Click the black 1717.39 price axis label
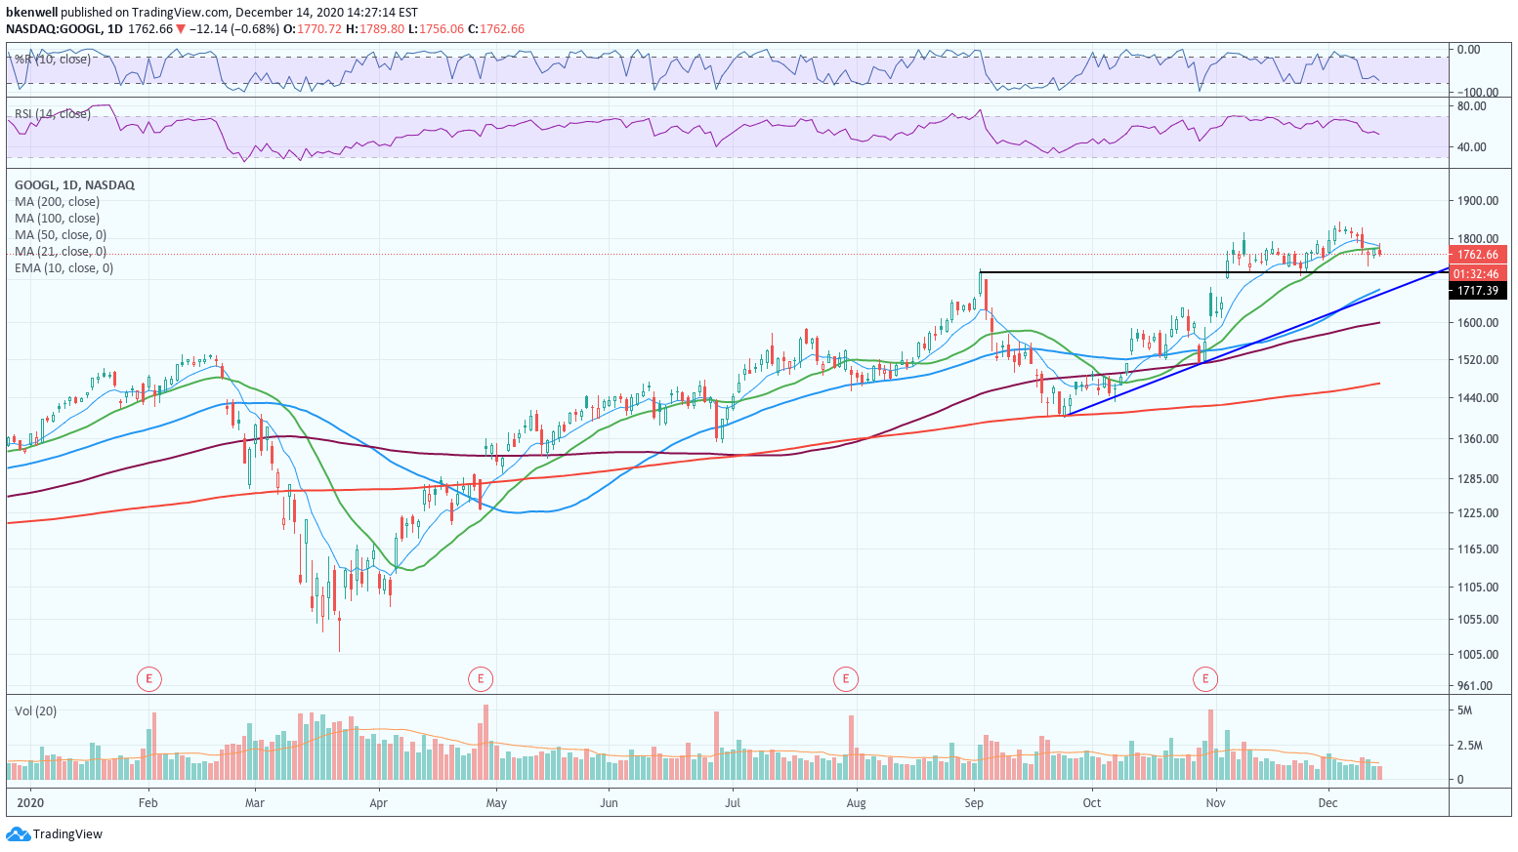This screenshot has width=1518, height=852. [x=1477, y=291]
